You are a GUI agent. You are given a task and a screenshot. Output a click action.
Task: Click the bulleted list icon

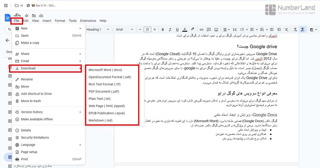(252, 30)
